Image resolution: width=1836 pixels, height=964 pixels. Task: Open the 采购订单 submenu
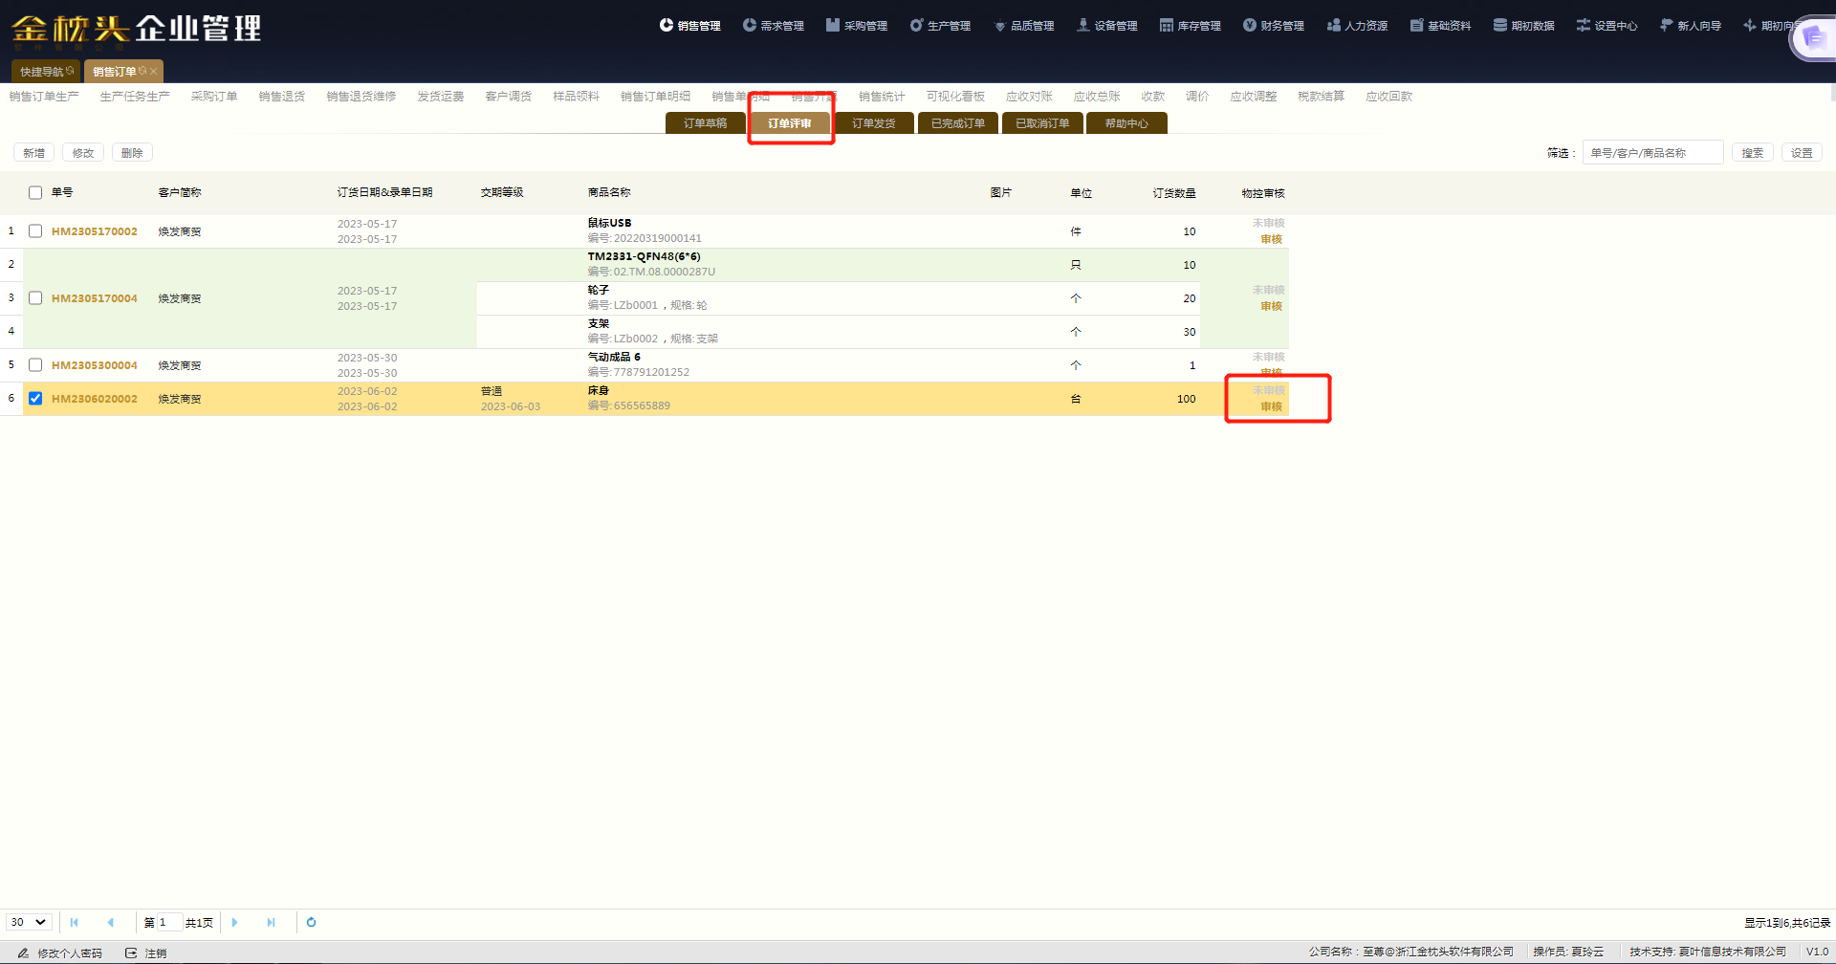[214, 97]
